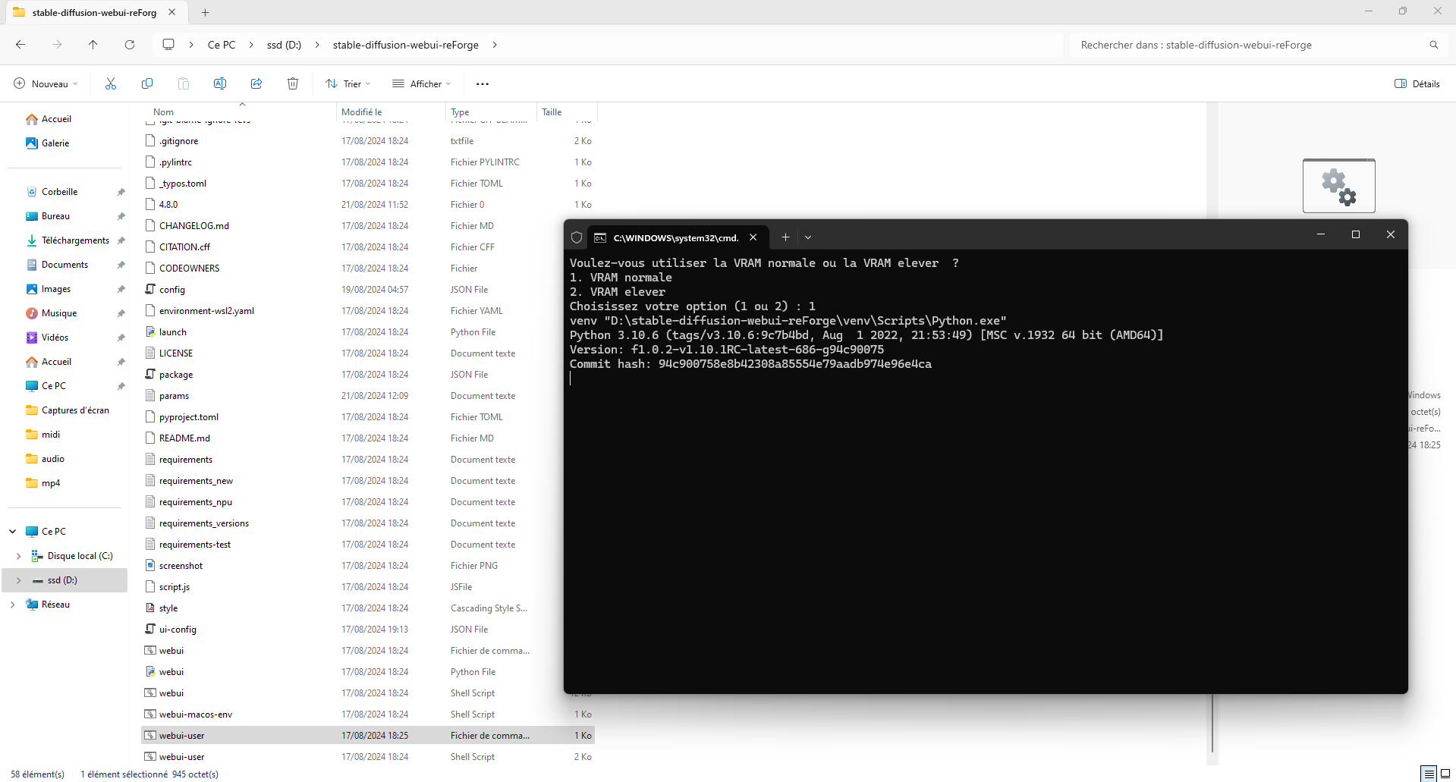This screenshot has height=782, width=1456.
Task: Open the mp4 folder in sidebar
Action: click(x=51, y=483)
